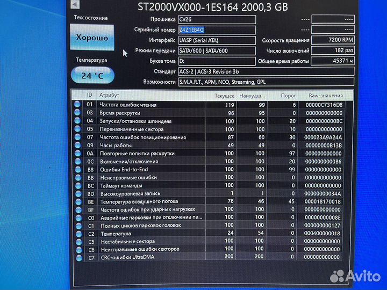Click threshold value 99 in End-to-End row

click(292, 169)
